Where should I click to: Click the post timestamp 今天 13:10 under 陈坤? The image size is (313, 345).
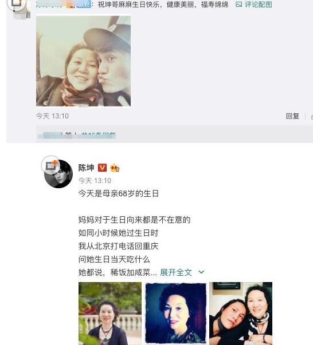pos(95,181)
